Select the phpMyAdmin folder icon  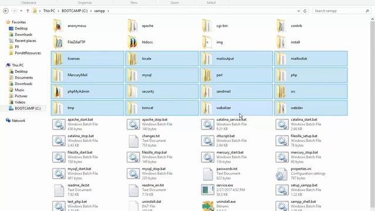point(58,91)
